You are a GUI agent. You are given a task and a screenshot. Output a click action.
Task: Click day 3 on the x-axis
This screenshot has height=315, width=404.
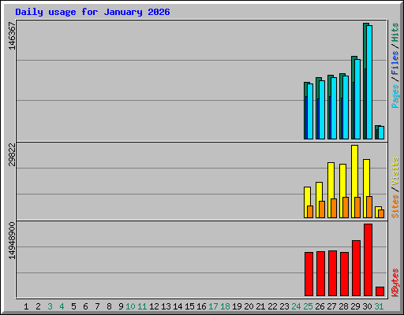(50, 306)
